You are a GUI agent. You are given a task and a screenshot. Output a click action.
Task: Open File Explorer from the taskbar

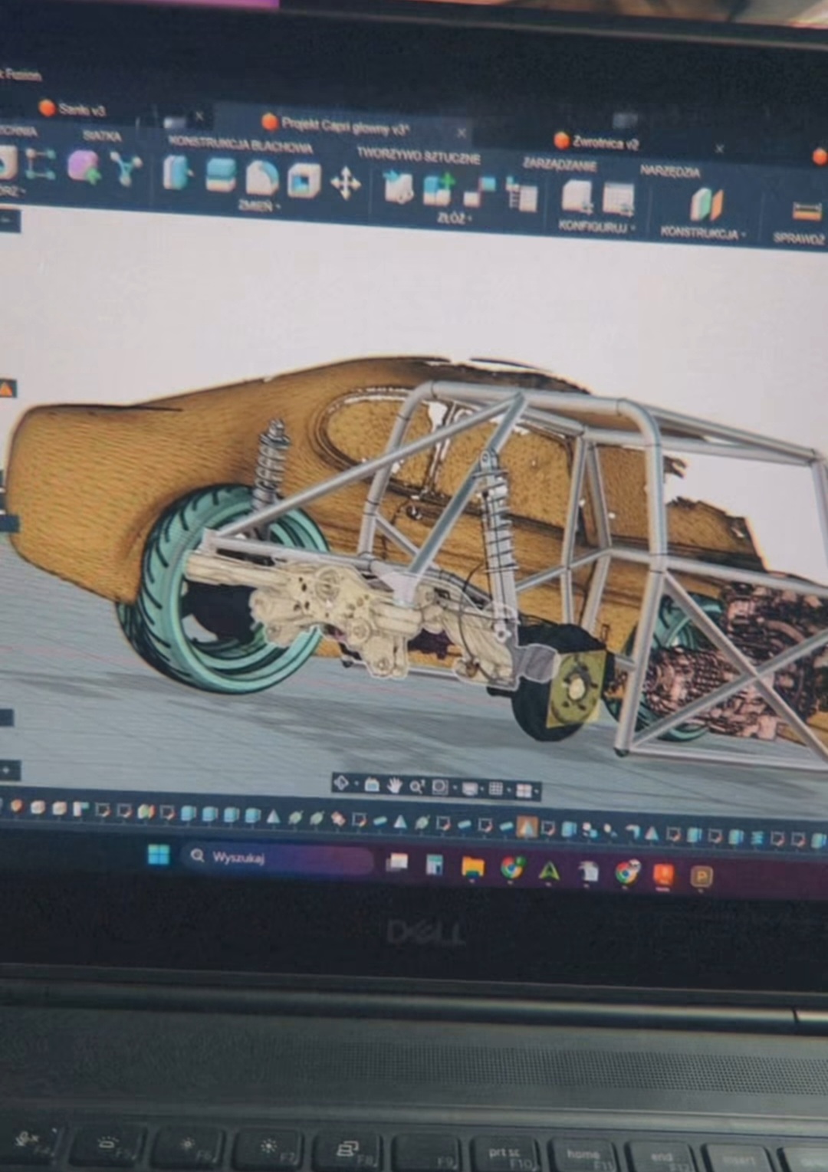473,866
